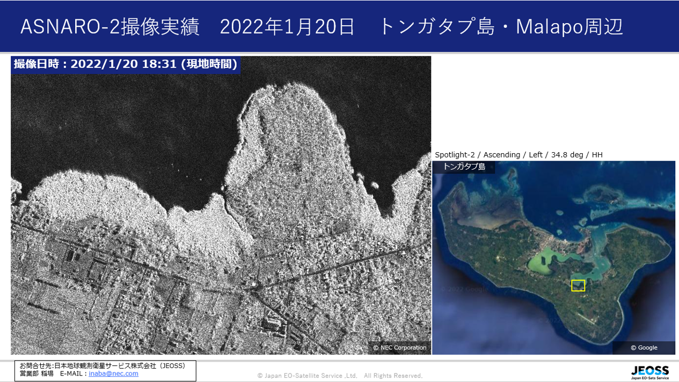
Task: Select the トンガタプ島 label on the map
Action: 464,167
